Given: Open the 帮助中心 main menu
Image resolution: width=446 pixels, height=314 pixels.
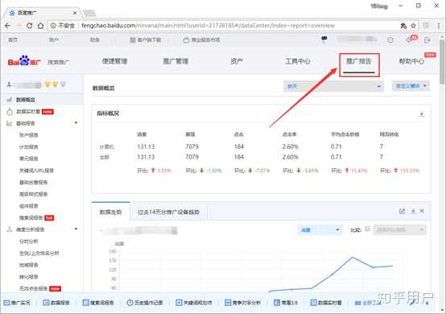Looking at the screenshot, I should 411,61.
